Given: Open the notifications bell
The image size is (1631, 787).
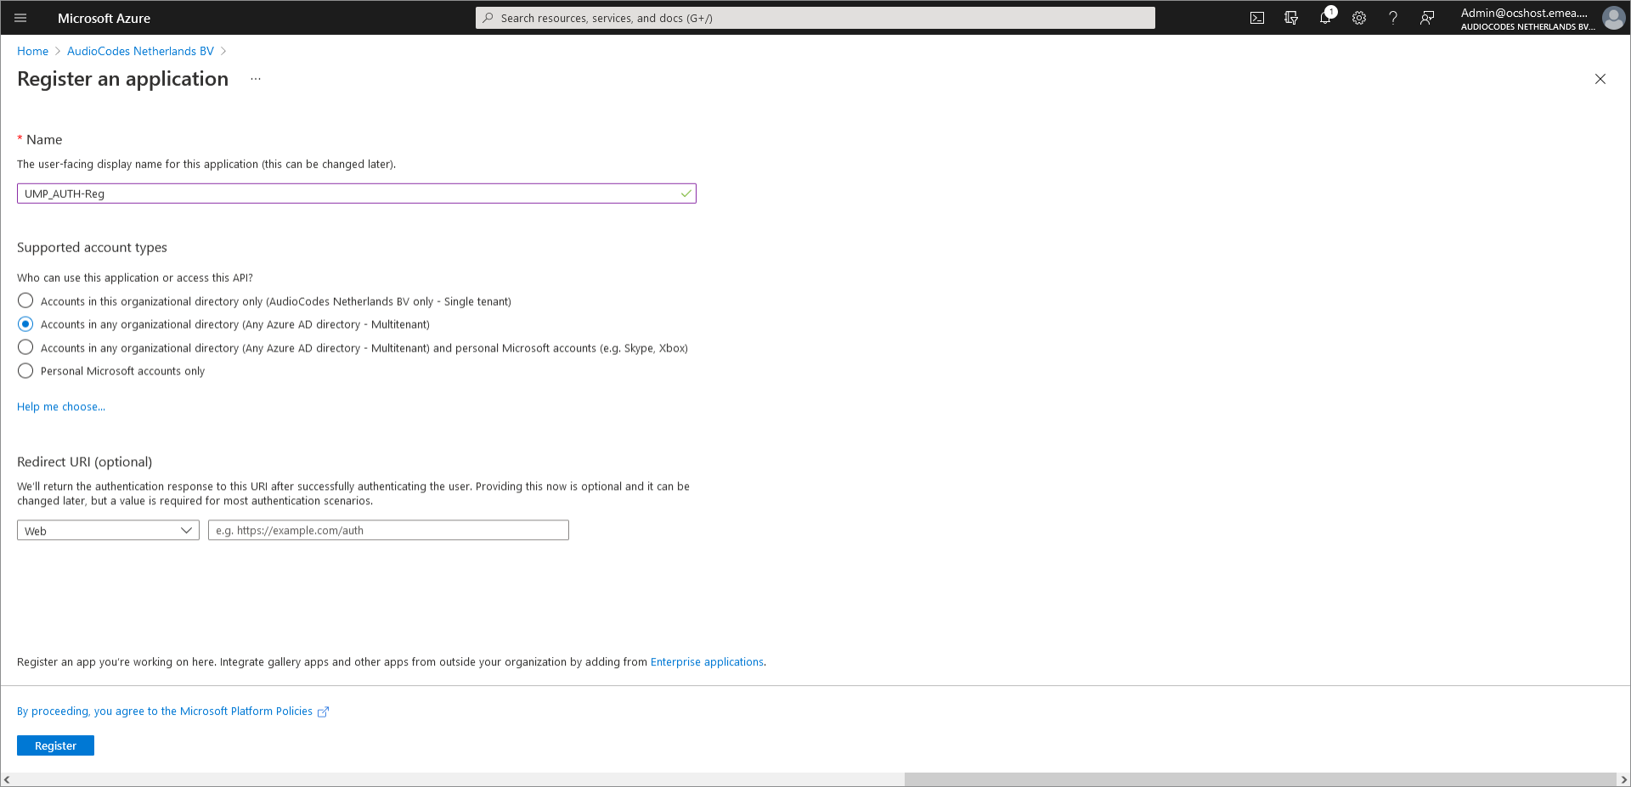Looking at the screenshot, I should coord(1325,18).
